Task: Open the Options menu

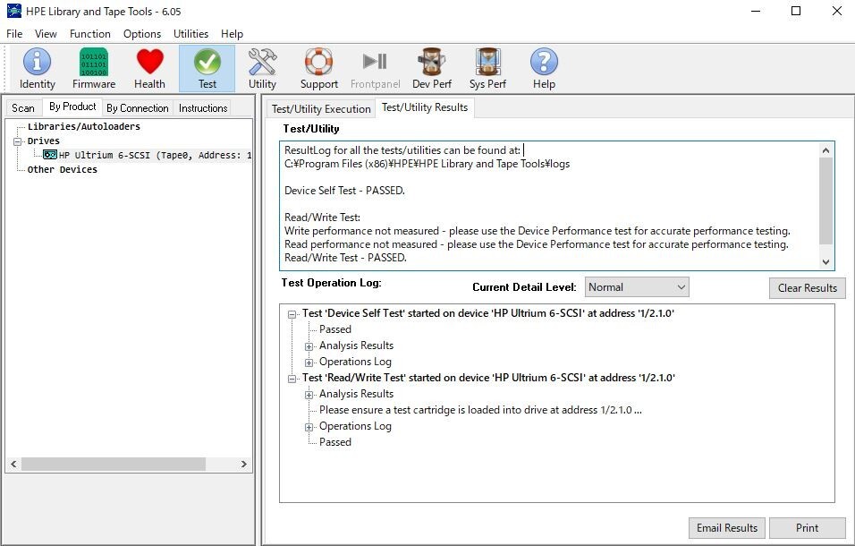Action: (142, 34)
